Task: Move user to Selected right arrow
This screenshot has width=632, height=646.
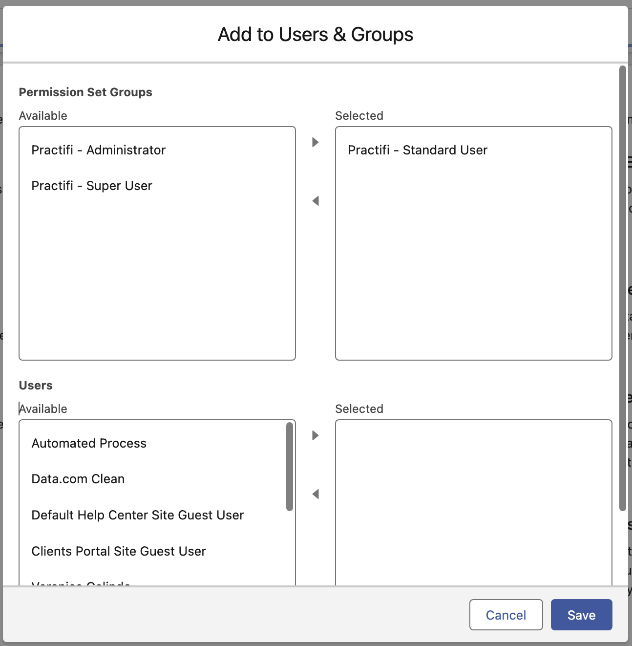Action: (316, 435)
